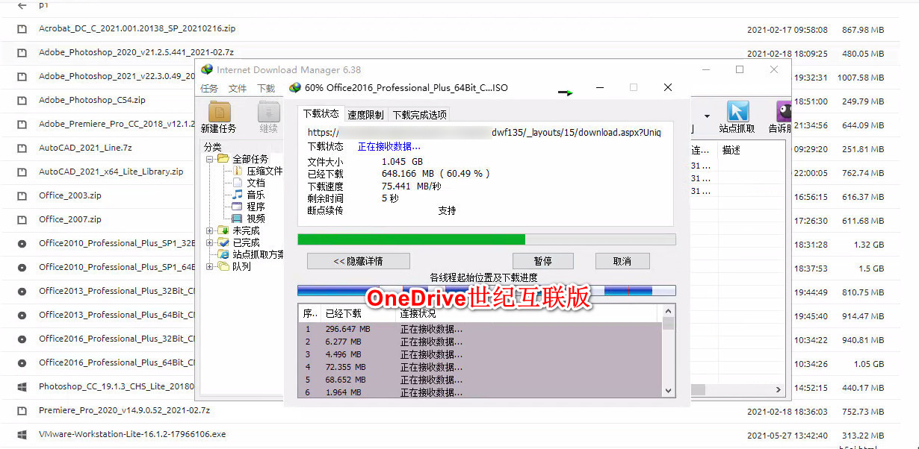Click the right arrow of IDM's horizontal scrollbar
Screen dimensions: 919x449
(779, 389)
